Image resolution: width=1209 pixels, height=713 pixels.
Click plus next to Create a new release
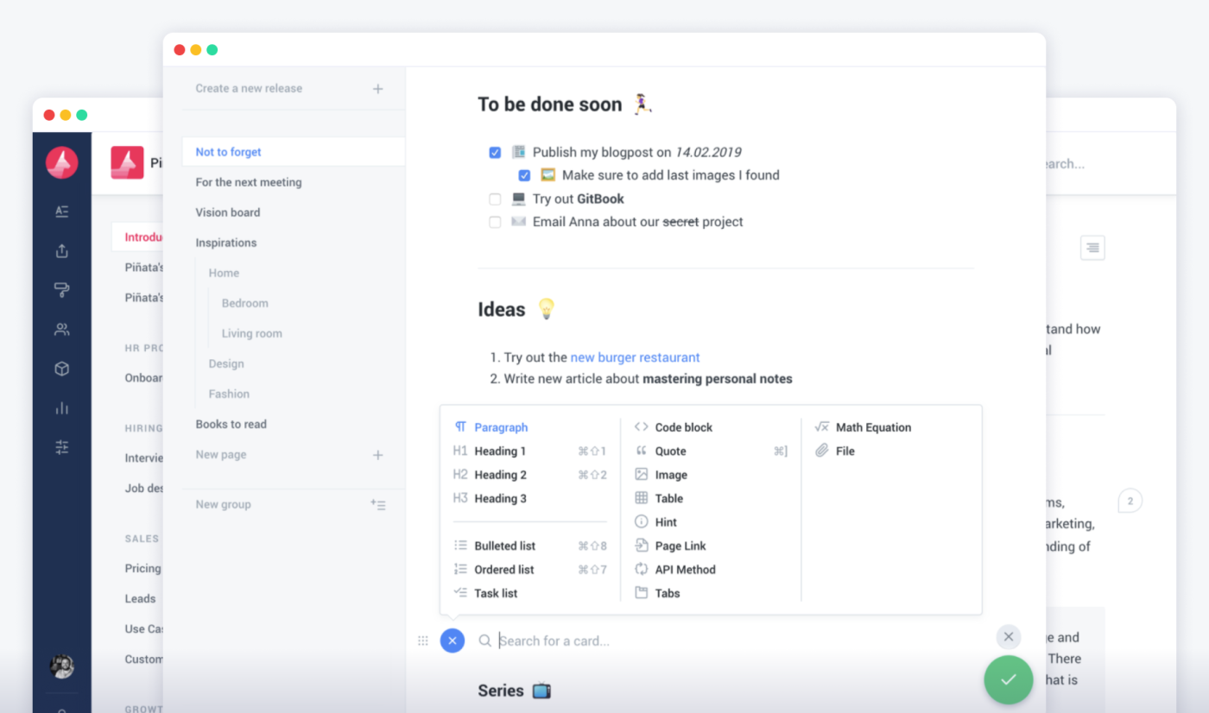pyautogui.click(x=377, y=89)
